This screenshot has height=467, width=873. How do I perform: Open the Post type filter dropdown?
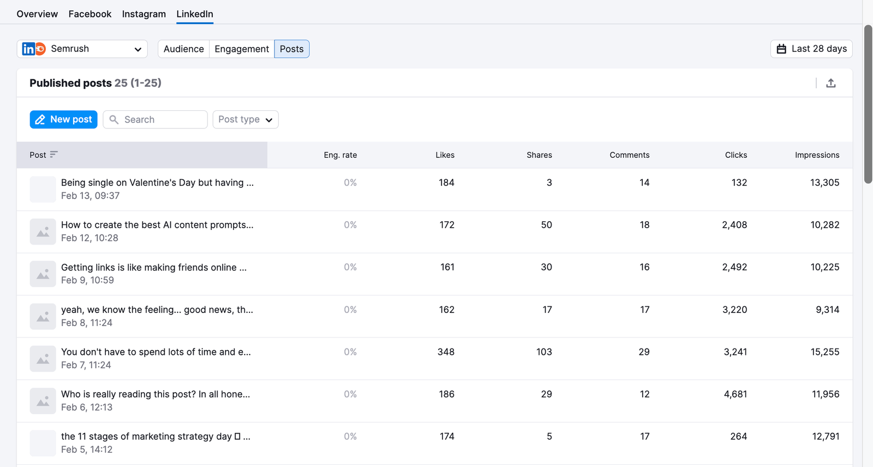coord(245,120)
